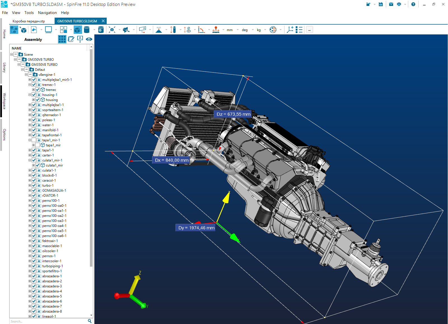Select the assembly tree selection mode icon
Screen dimensions: 448x324
click(x=14, y=30)
